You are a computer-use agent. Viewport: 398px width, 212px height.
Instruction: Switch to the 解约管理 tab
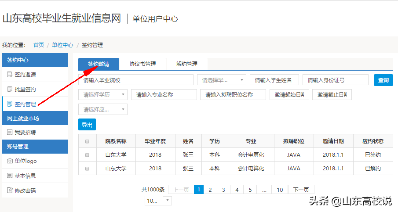click(x=187, y=64)
